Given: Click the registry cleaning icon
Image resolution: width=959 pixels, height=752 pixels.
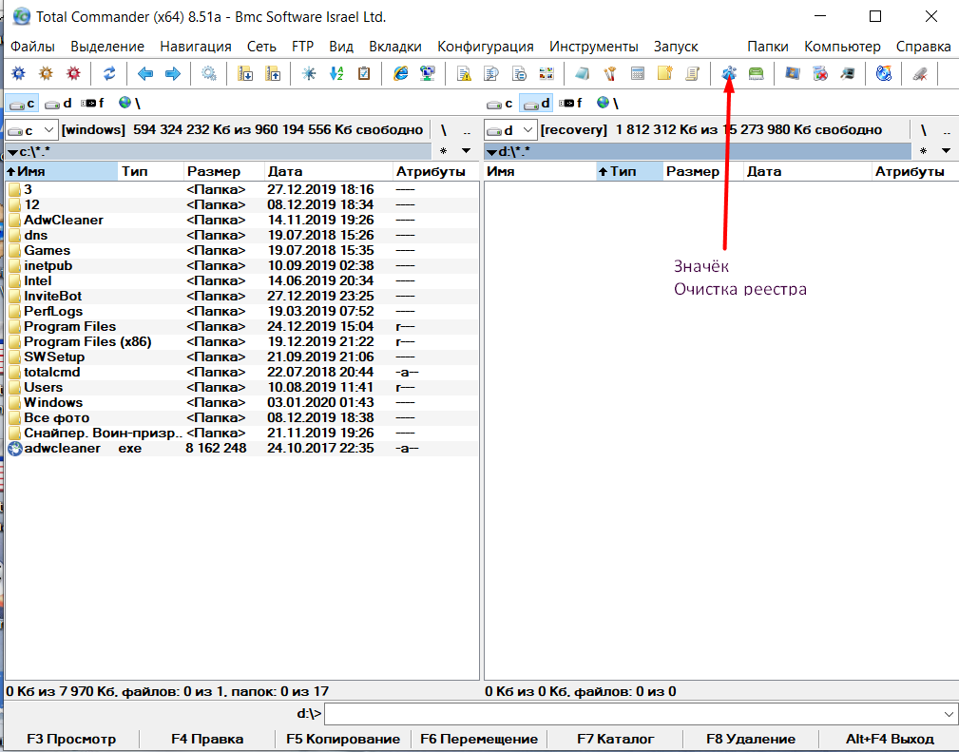Looking at the screenshot, I should (728, 74).
